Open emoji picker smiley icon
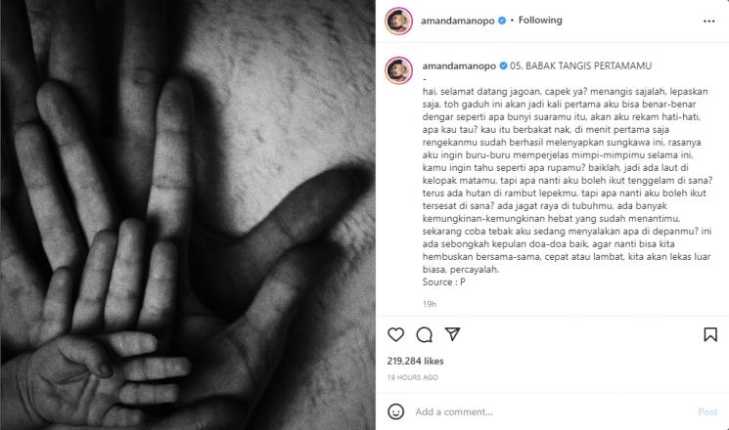The image size is (729, 430). pyautogui.click(x=395, y=411)
